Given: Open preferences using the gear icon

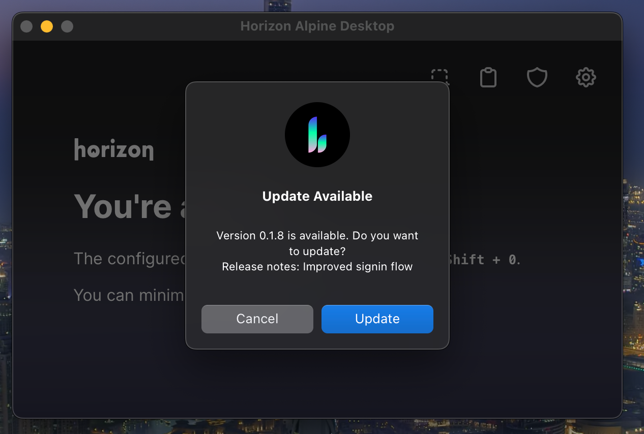Looking at the screenshot, I should point(586,77).
